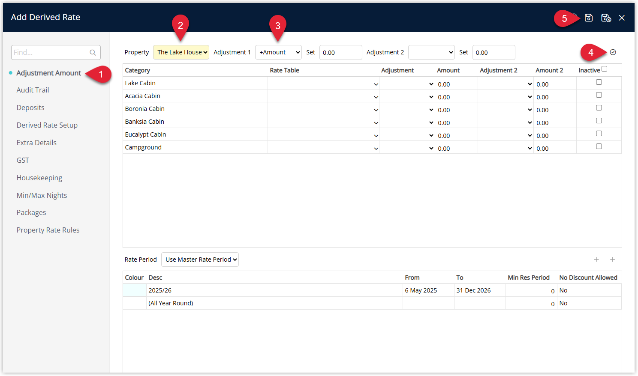Toggle the Inactive header checkbox
Image resolution: width=638 pixels, height=376 pixels.
[x=605, y=69]
